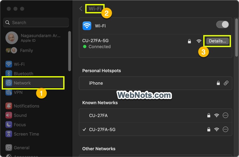Viewport: 239px width, 157px height.
Task: Click the Apple ID profile avatar
Action: click(x=12, y=38)
